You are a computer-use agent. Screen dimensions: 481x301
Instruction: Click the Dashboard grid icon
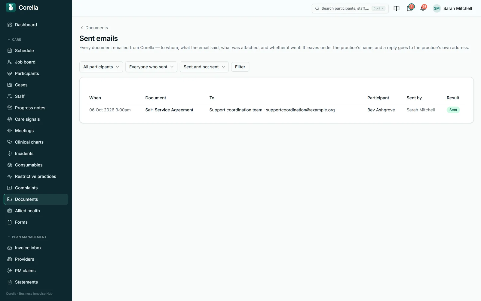(x=10, y=25)
